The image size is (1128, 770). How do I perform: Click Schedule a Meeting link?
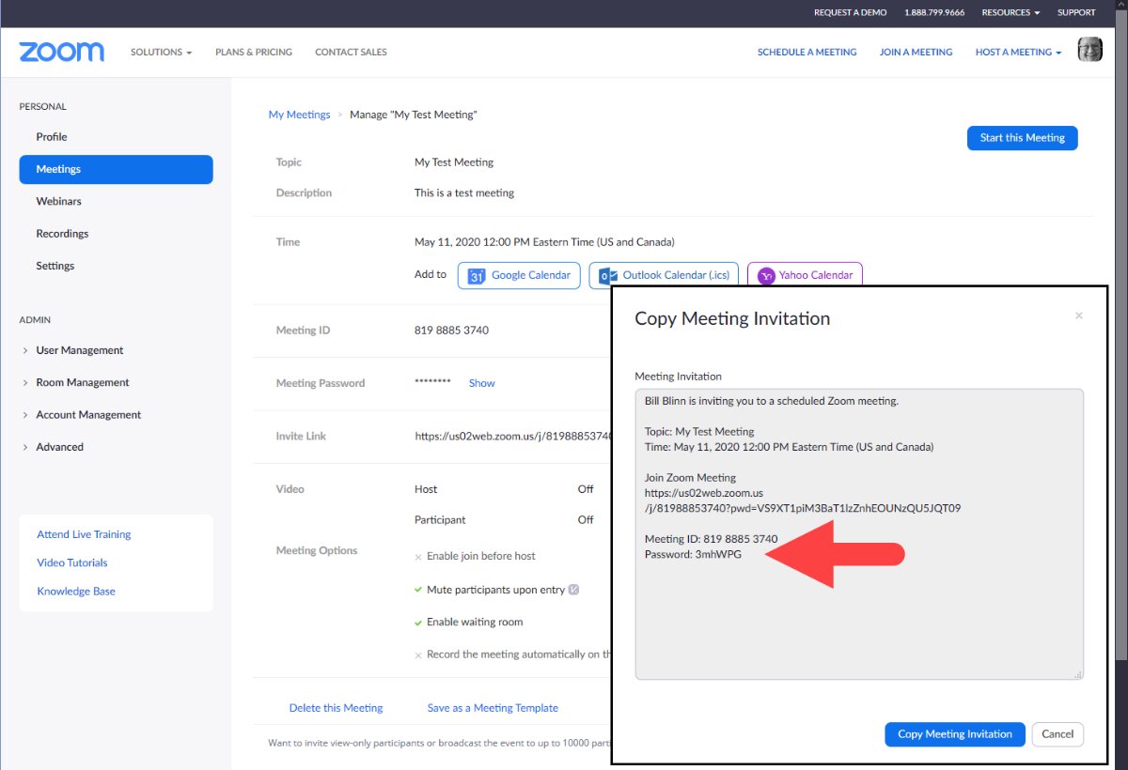click(x=807, y=52)
